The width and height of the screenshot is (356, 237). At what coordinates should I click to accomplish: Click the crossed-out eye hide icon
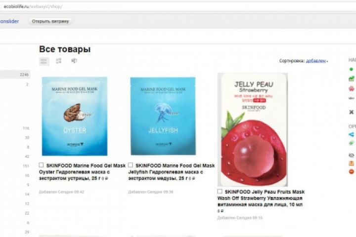click(351, 155)
